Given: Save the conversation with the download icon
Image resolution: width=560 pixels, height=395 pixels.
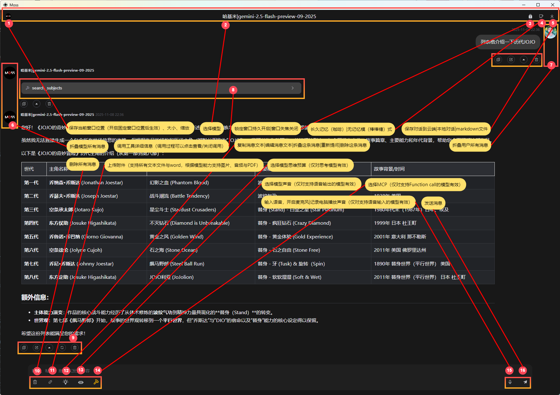Looking at the screenshot, I should (x=552, y=16).
